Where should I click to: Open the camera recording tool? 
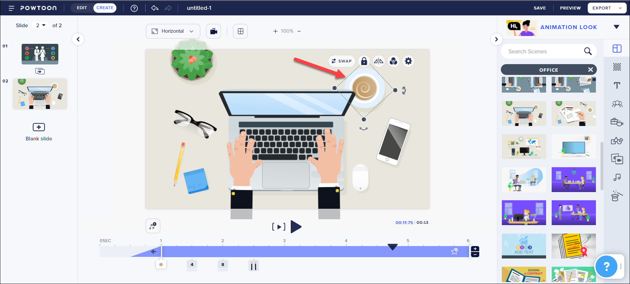pyautogui.click(x=213, y=31)
